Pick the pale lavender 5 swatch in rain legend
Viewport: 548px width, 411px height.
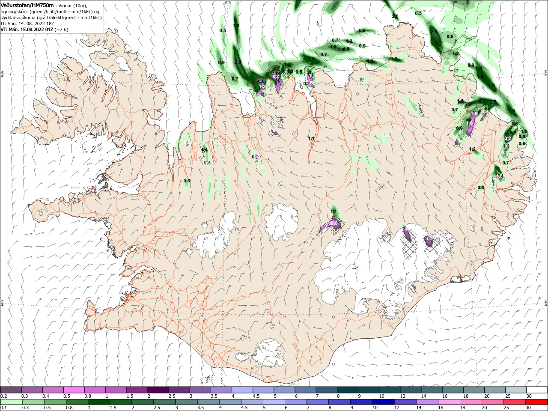pos(273,402)
